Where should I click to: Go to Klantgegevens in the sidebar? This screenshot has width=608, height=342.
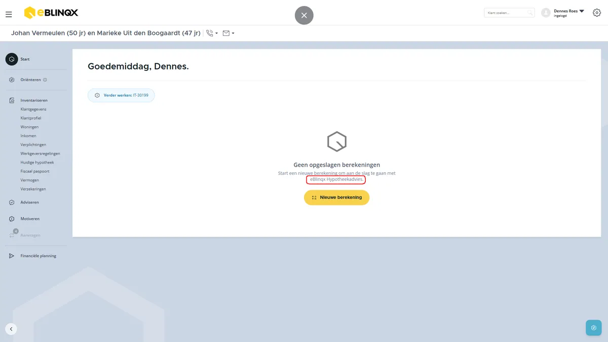point(33,109)
